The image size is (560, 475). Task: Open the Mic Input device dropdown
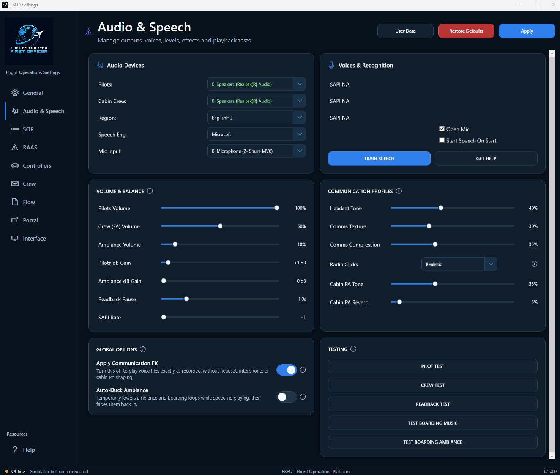[257, 151]
